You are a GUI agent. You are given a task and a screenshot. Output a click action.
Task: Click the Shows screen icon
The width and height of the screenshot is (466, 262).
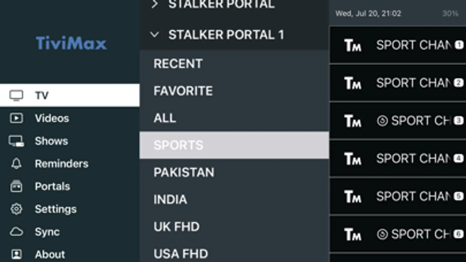coord(16,141)
